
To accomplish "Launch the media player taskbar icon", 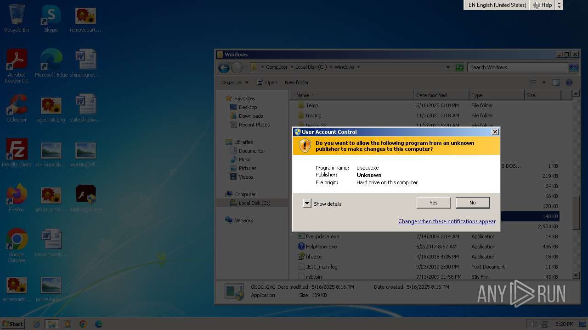I will pyautogui.click(x=68, y=324).
